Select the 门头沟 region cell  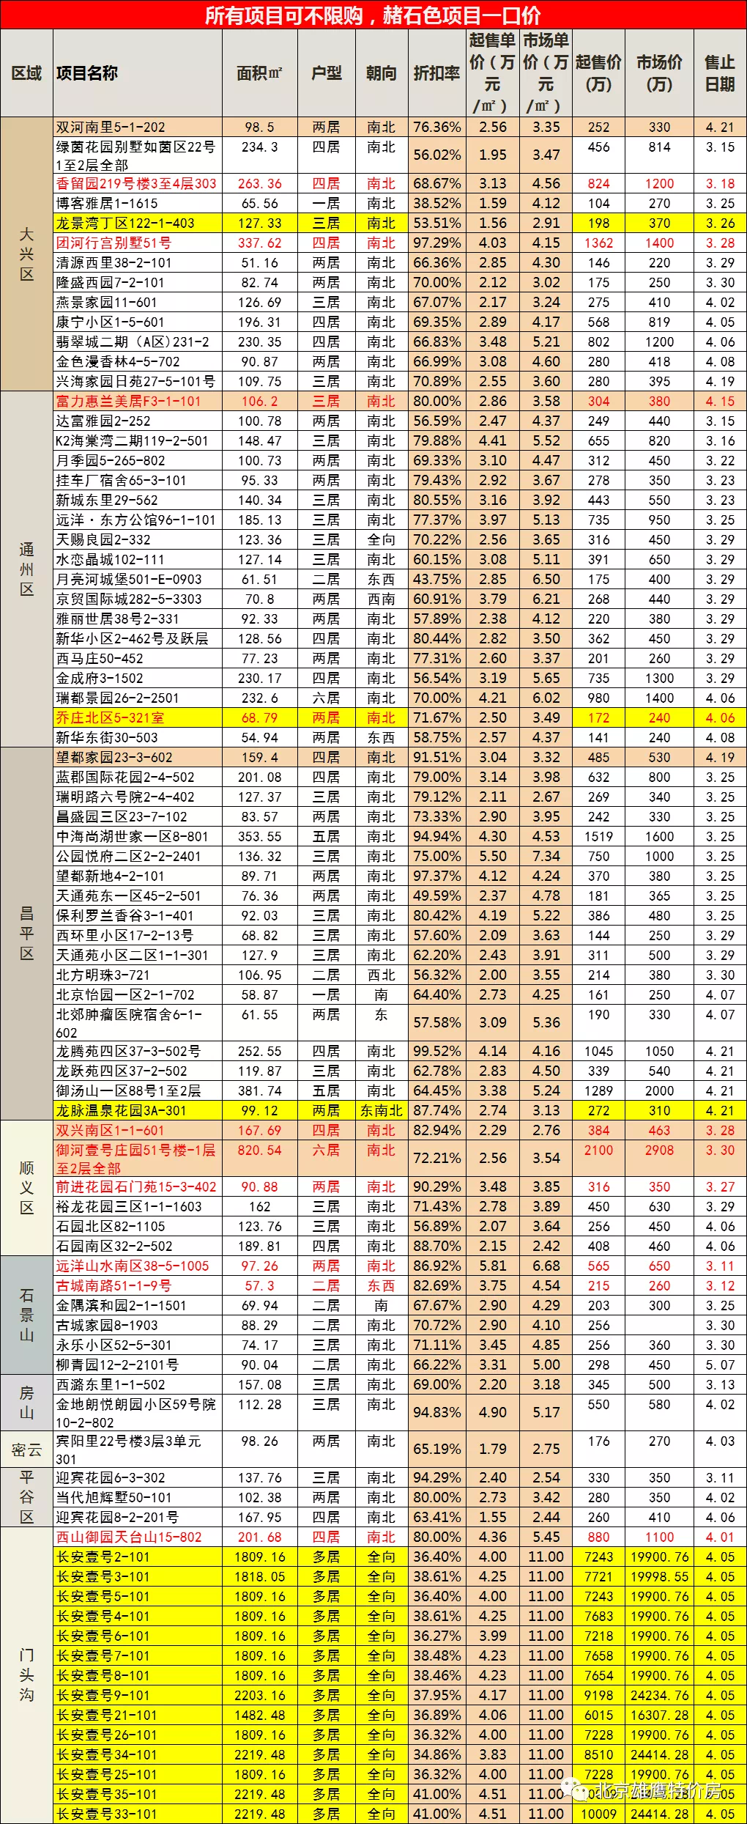(26, 1675)
